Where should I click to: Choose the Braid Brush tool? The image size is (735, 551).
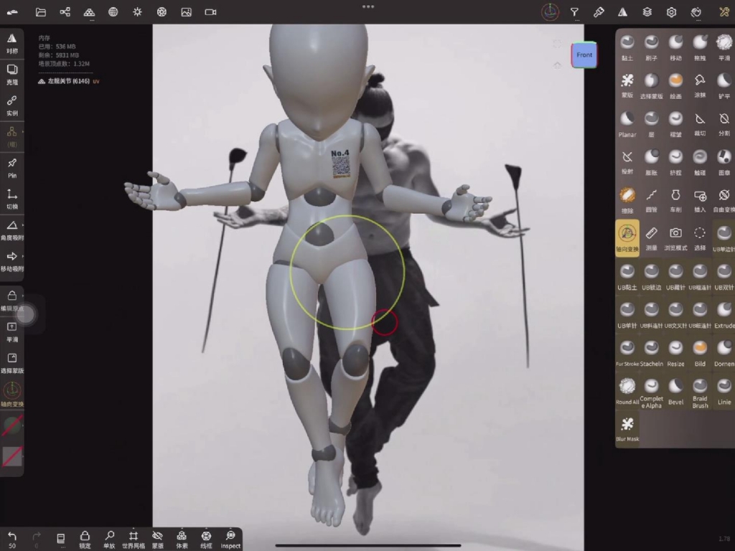700,394
